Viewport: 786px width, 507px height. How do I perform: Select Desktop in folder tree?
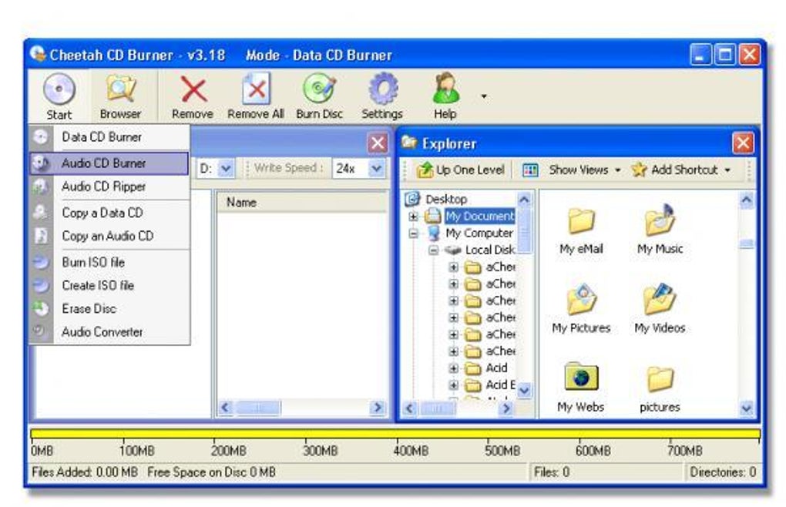446,200
